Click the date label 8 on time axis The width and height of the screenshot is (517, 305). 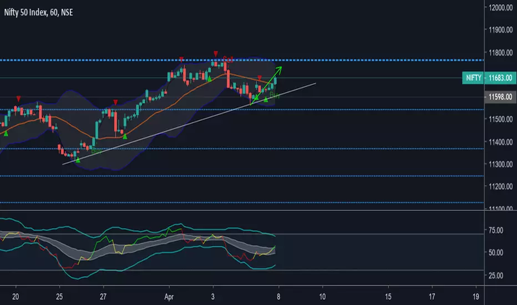click(x=278, y=297)
